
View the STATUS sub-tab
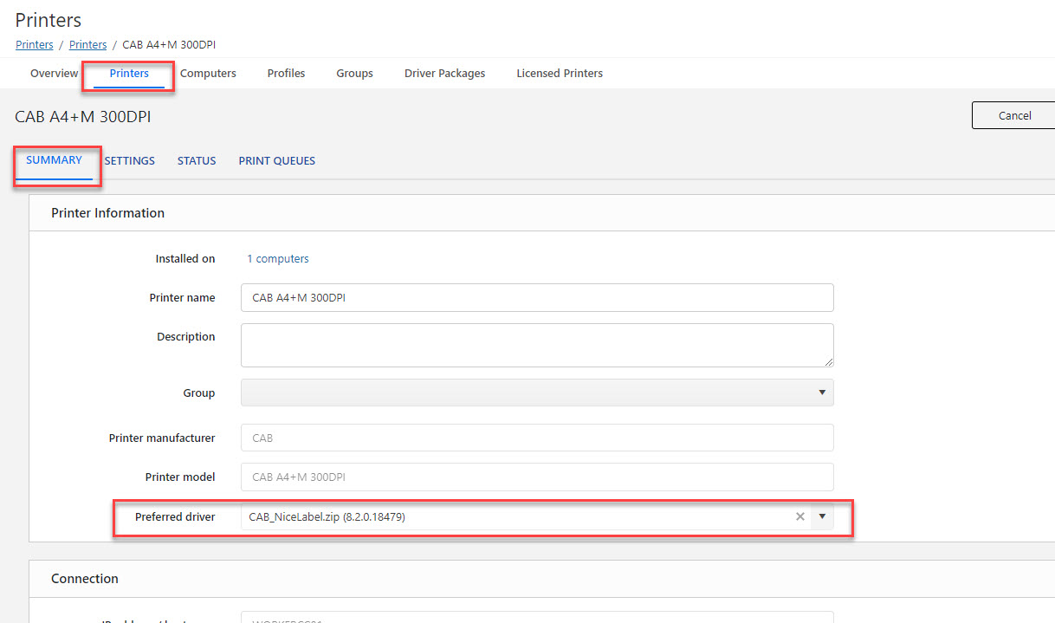click(197, 161)
